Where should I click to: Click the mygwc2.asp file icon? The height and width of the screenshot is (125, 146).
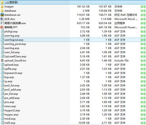[2, 110]
